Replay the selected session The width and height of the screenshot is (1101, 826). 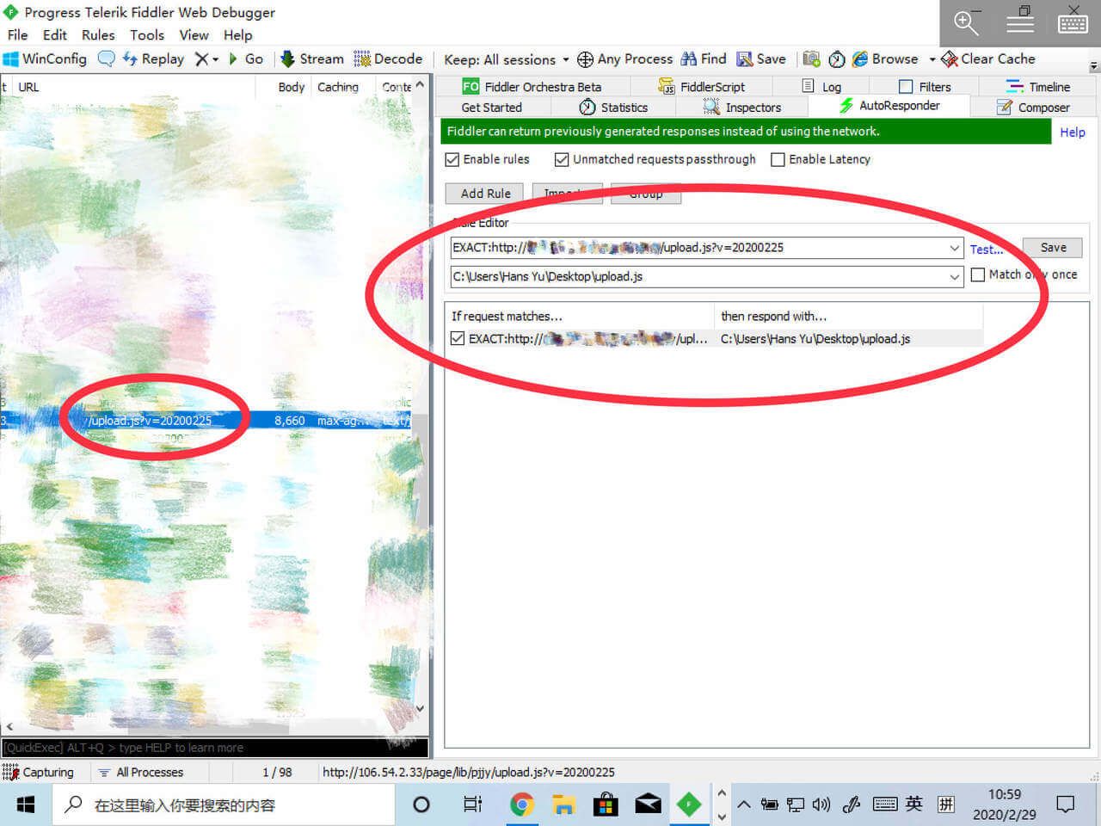pos(154,59)
